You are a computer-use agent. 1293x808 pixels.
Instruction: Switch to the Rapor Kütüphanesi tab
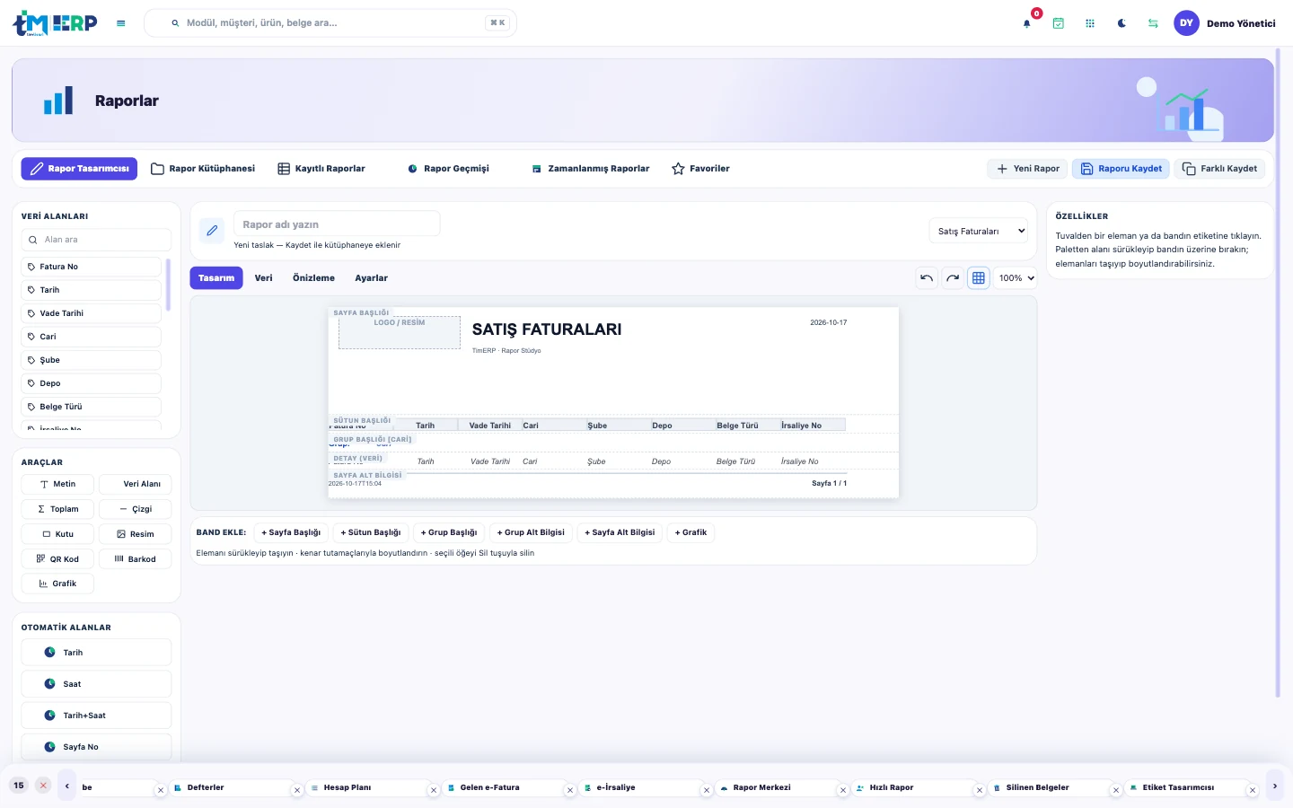203,169
